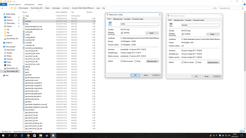Screen dimensions: 246x138
Task: Open Narzędzia główne ribbon tab
Action: click(15, 5)
